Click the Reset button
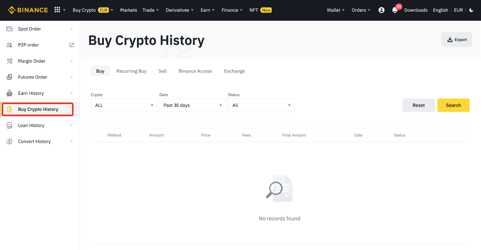481x250 pixels. click(x=418, y=105)
